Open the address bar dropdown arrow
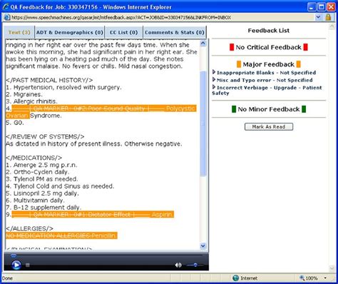This screenshot has height=284, width=338. point(318,17)
